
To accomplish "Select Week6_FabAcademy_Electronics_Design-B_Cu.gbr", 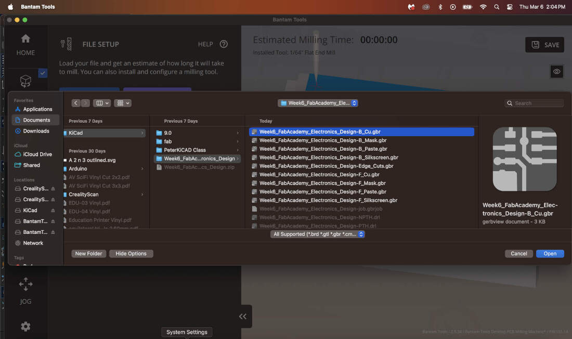I will [x=361, y=132].
